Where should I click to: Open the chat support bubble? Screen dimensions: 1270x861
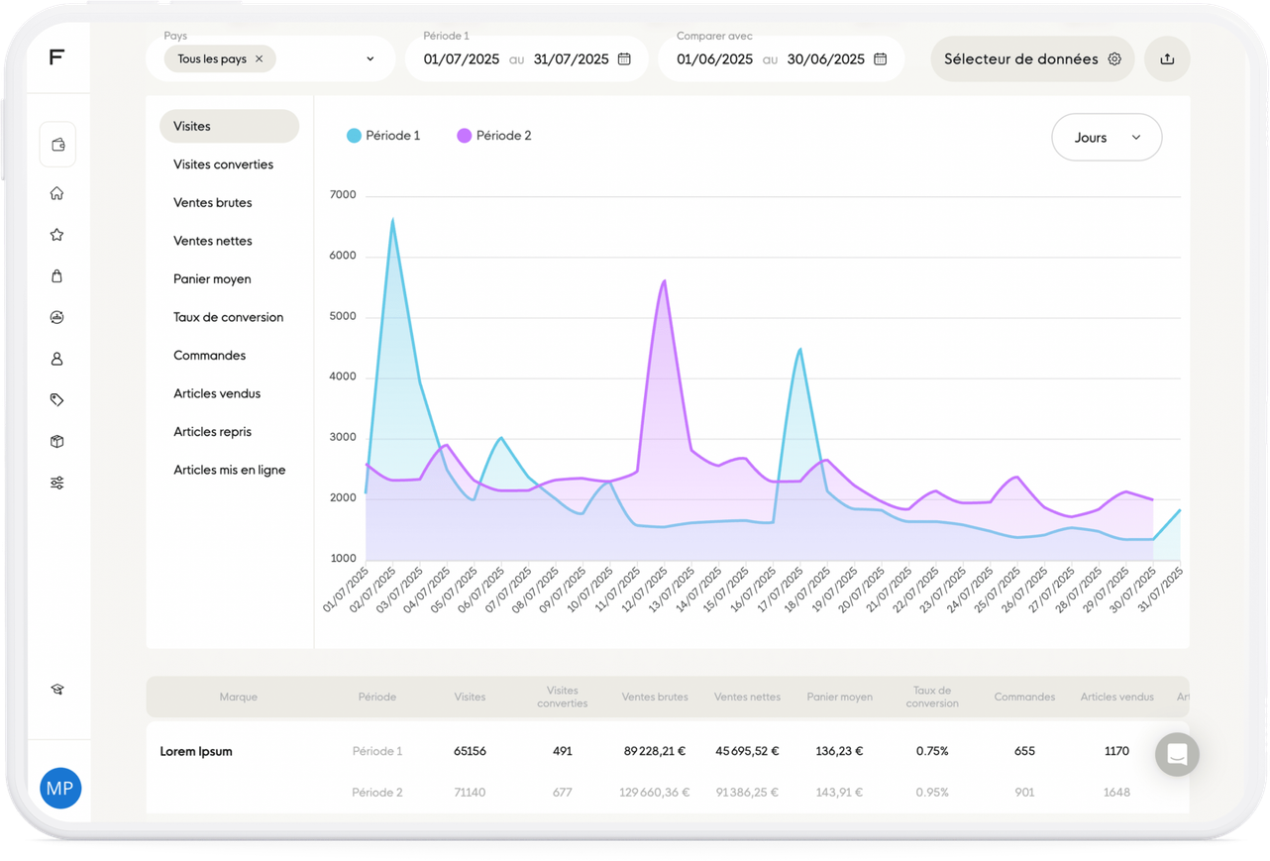click(x=1177, y=754)
